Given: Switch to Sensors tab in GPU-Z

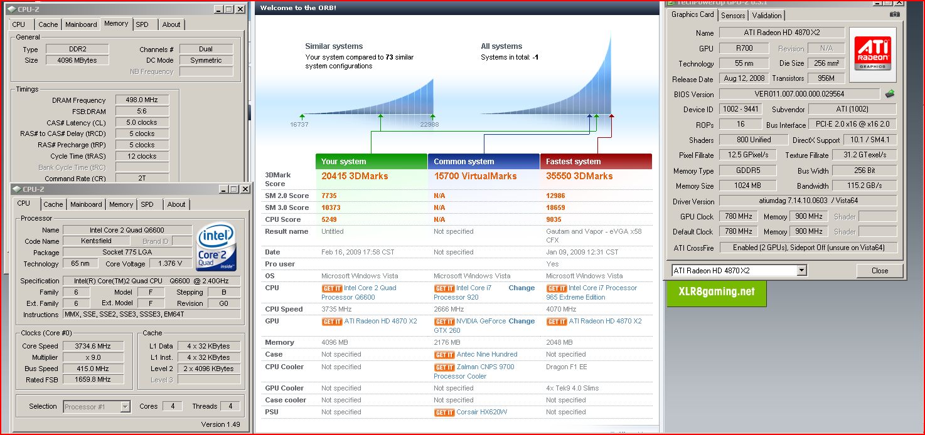Looking at the screenshot, I should [733, 16].
